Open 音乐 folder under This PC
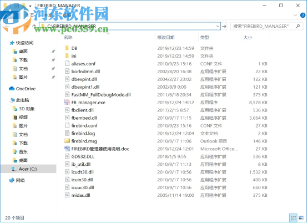The height and width of the screenshot is (224, 308). click(23, 151)
